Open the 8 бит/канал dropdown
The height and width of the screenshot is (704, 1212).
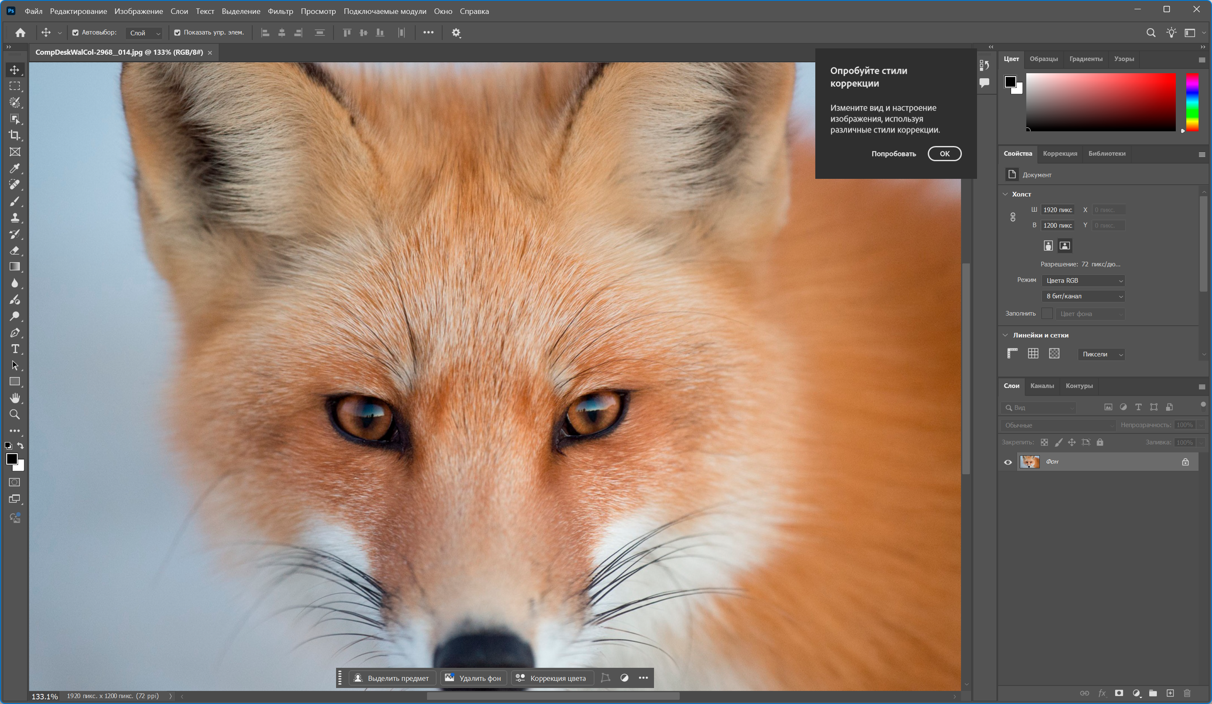coord(1083,296)
